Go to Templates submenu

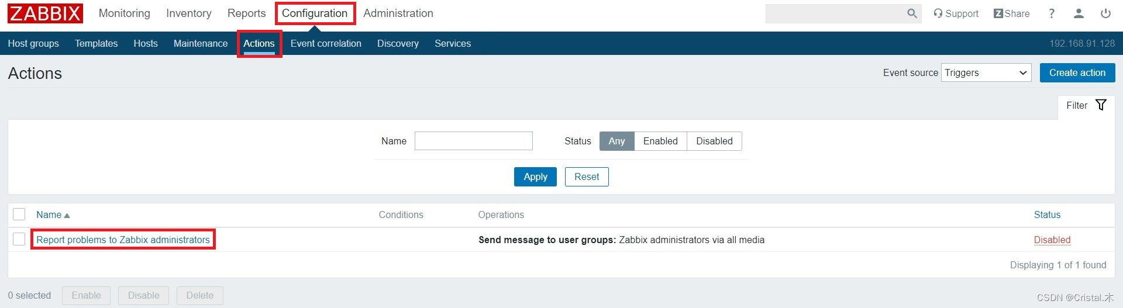click(x=96, y=44)
